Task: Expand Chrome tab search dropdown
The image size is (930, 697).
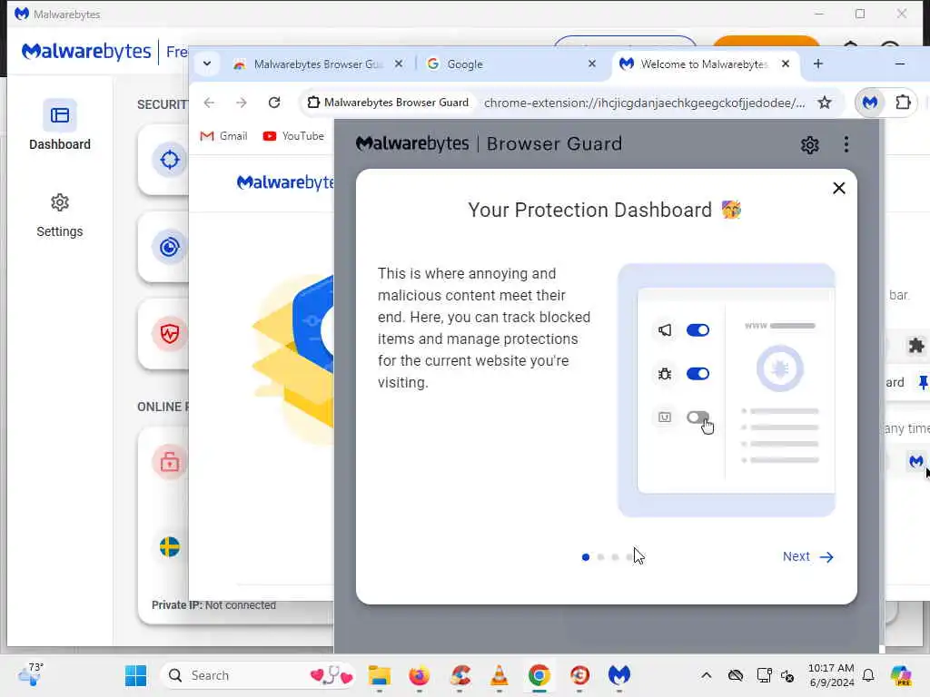Action: [207, 64]
